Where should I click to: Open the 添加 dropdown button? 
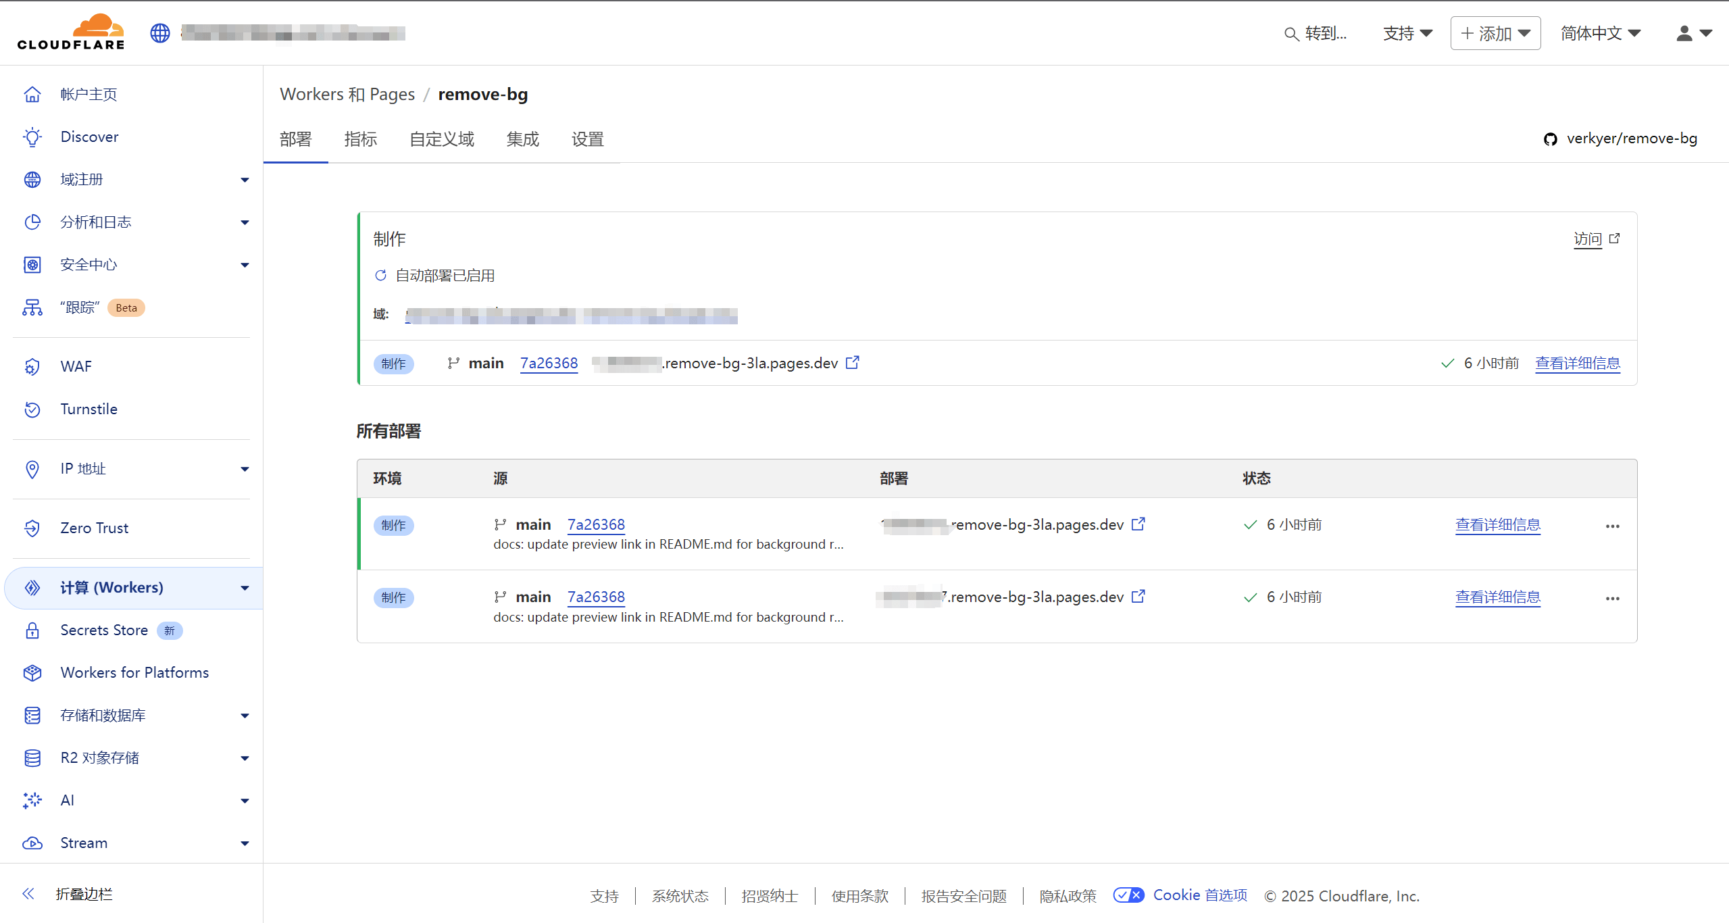(1495, 33)
